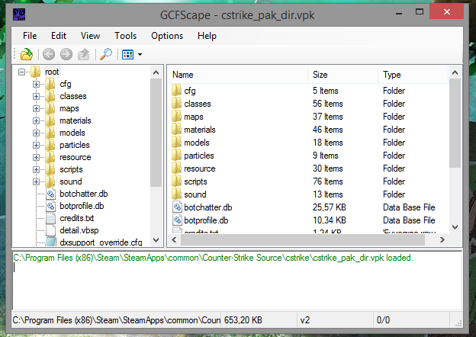Image resolution: width=476 pixels, height=337 pixels.
Task: Click the cfg folder icon in file list
Action: (177, 91)
